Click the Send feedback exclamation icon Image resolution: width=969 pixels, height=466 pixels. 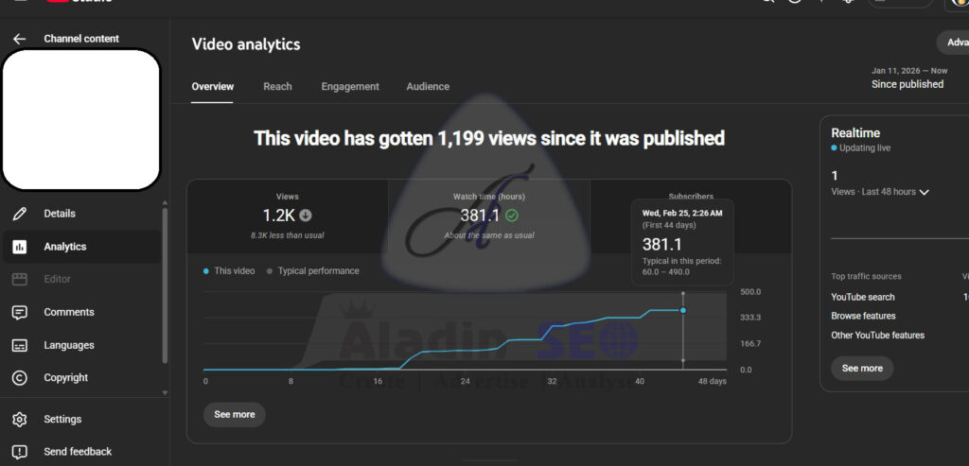point(20,452)
